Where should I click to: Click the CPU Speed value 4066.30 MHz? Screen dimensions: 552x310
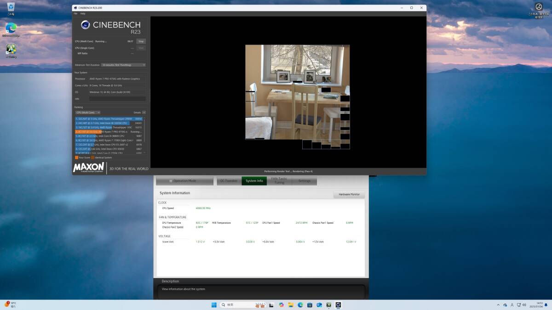point(203,208)
